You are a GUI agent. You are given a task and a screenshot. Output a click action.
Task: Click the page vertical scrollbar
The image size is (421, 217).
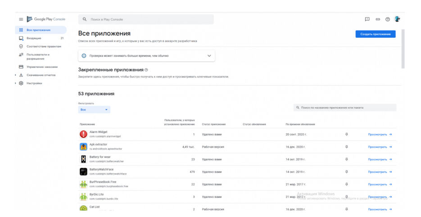[x=403, y=50]
